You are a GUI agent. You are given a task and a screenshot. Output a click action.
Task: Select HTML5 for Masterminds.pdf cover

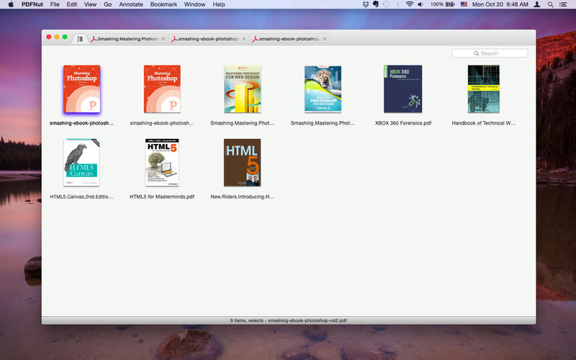click(x=162, y=163)
